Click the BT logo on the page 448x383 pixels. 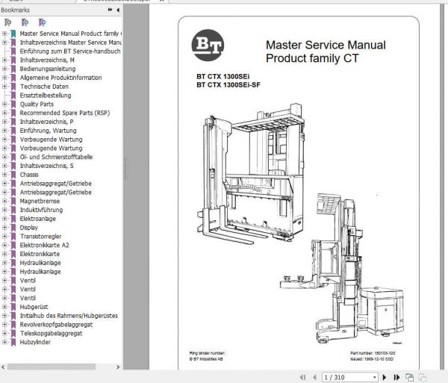click(208, 45)
